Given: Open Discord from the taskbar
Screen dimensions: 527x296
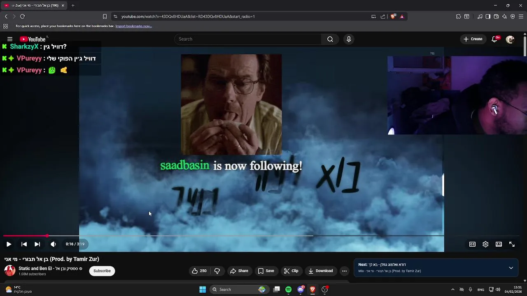Looking at the screenshot, I should pos(301,289).
